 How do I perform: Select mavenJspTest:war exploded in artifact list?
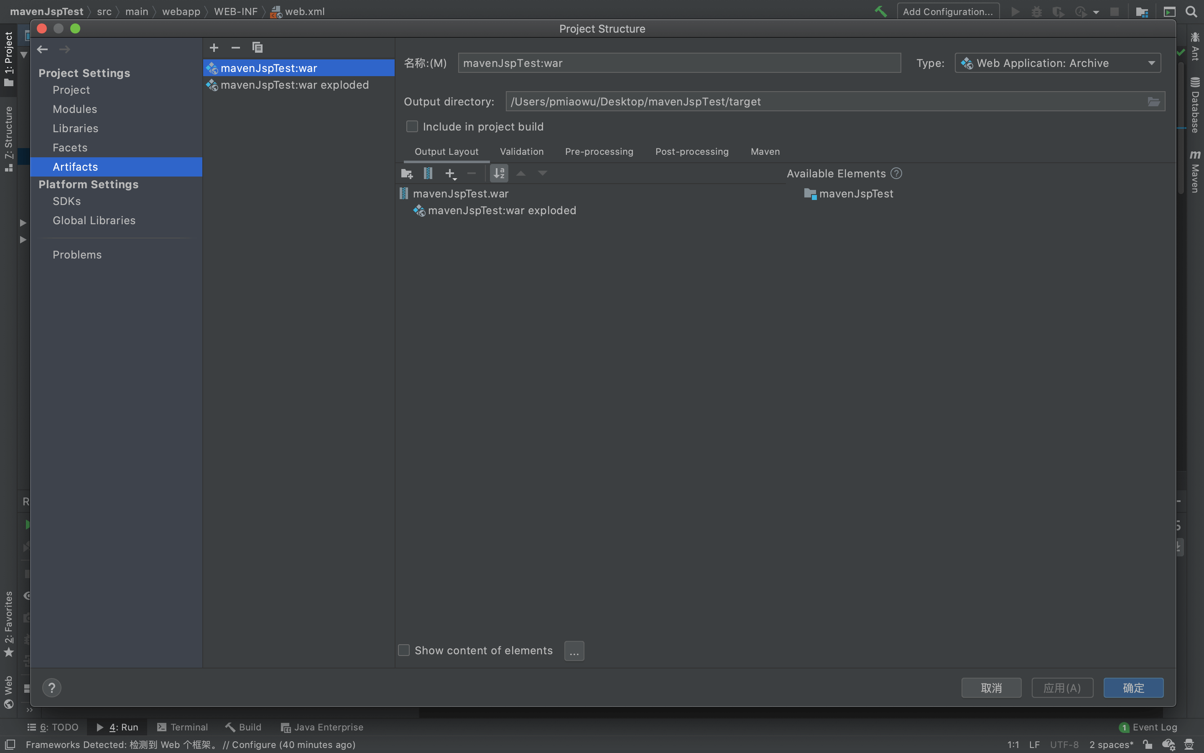point(298,85)
